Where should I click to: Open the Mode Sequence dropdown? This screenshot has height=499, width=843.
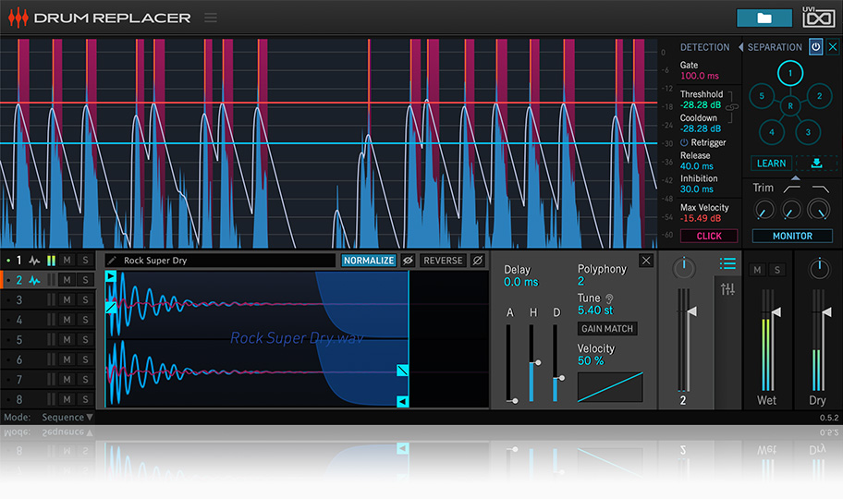[x=67, y=418]
